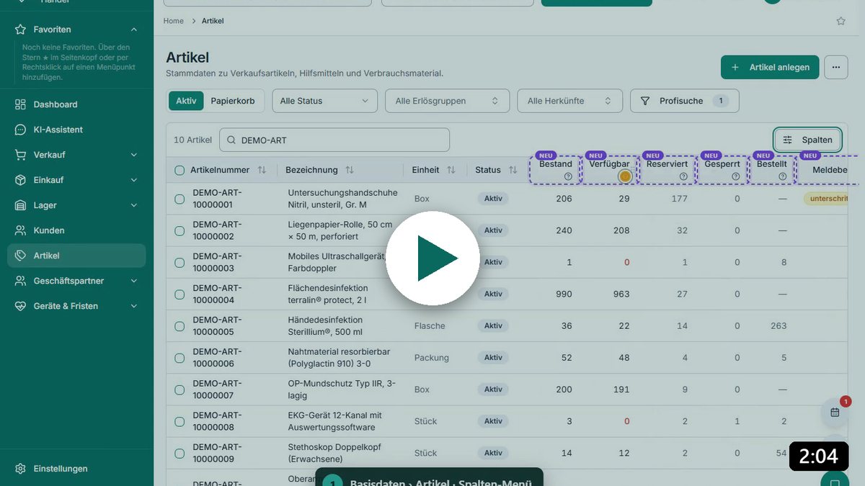The image size is (865, 486).
Task: Expand the Lager submenu chevron
Action: tap(134, 205)
